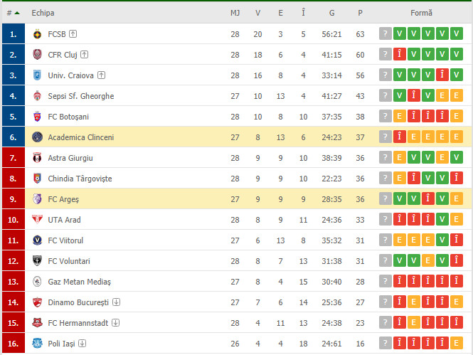This screenshot has height=355, width=473.
Task: Click the promotion arrow icon beside Univ. Craiova
Action: 101,75
